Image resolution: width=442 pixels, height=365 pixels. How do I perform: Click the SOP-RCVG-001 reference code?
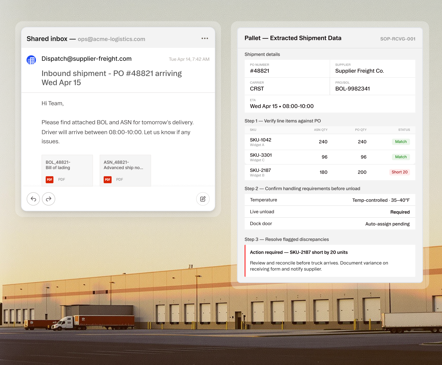398,39
